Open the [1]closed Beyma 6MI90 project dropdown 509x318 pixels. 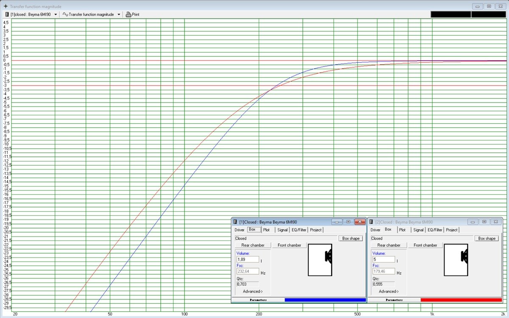click(x=56, y=14)
